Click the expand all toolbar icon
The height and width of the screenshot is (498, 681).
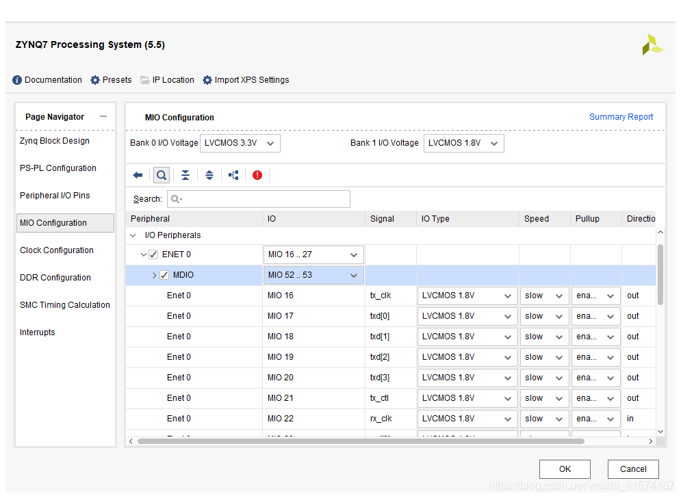click(209, 175)
